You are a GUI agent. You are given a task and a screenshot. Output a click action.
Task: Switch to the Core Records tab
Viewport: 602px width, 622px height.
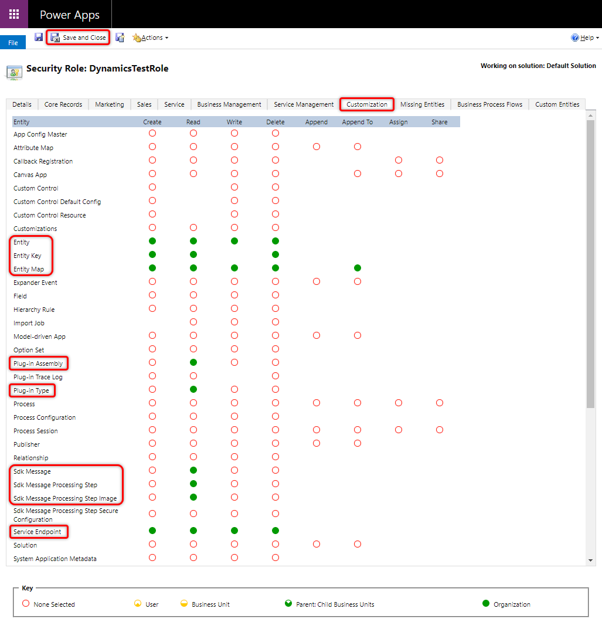click(63, 104)
